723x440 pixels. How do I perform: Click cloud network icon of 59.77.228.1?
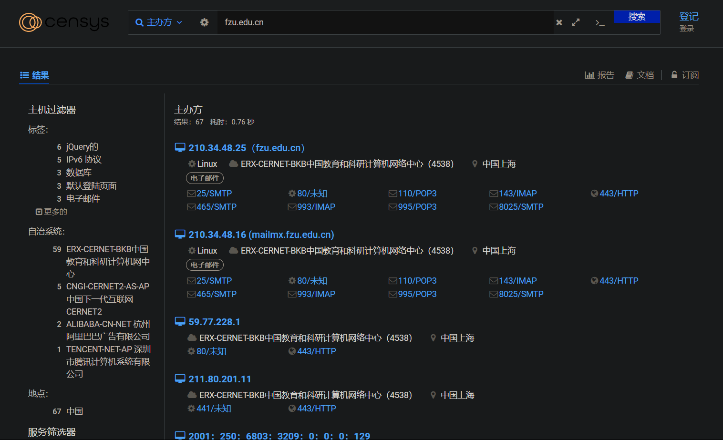point(192,338)
